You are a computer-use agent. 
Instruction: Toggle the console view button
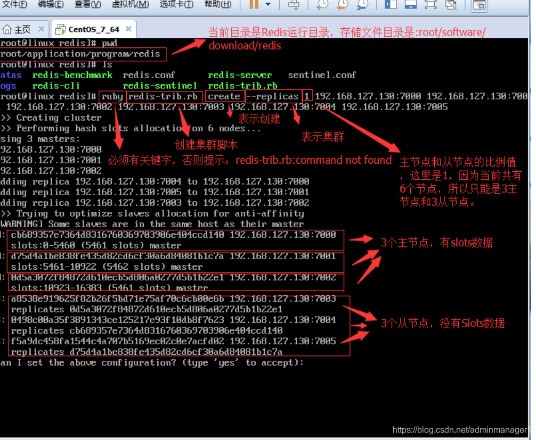pos(479,5)
